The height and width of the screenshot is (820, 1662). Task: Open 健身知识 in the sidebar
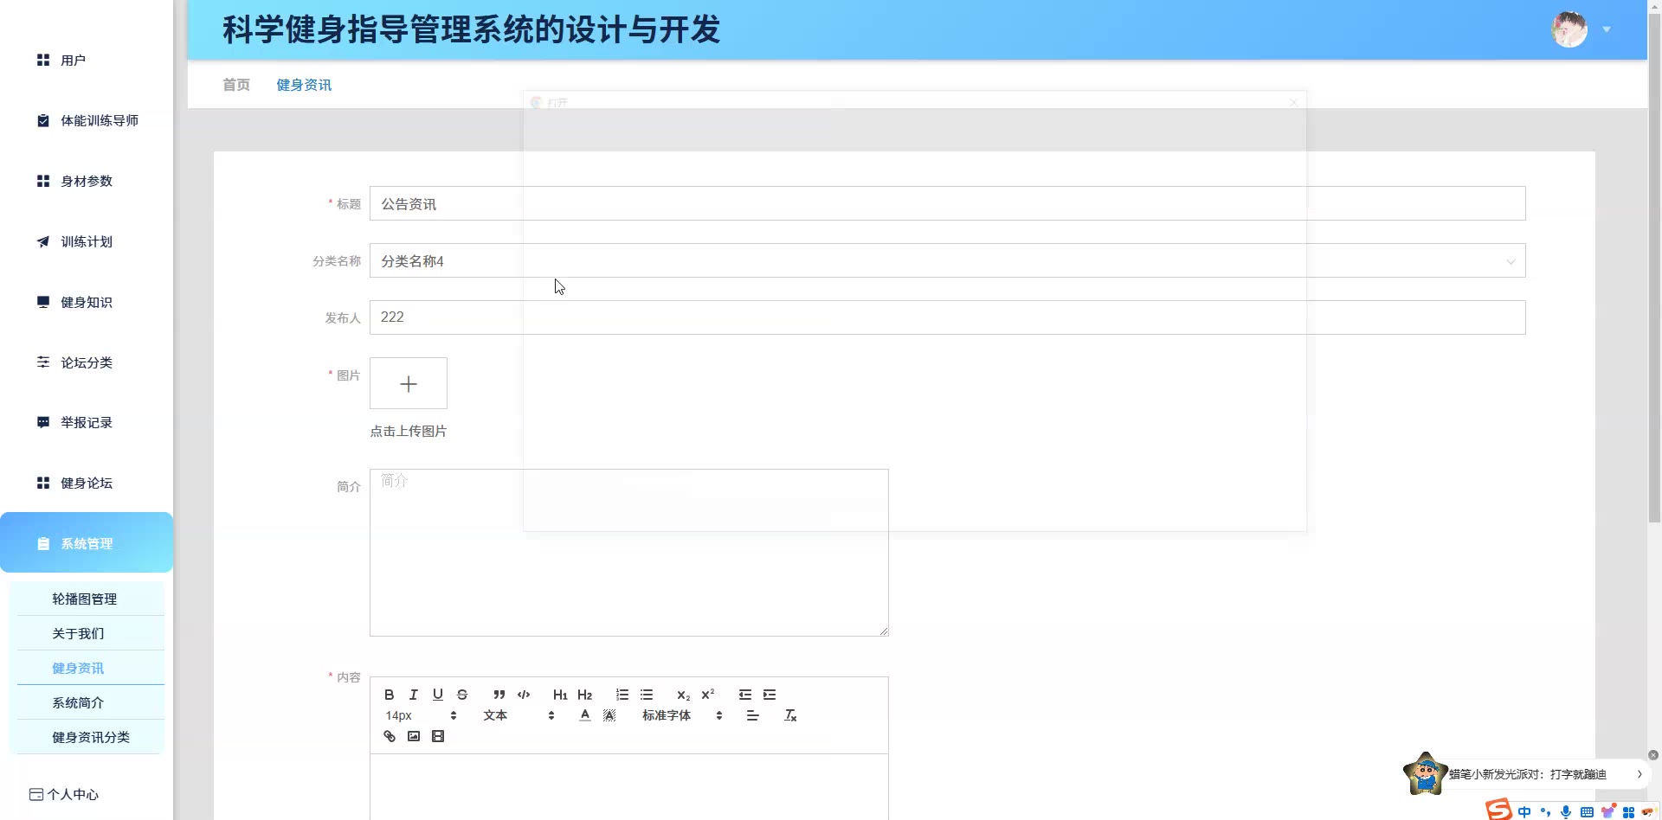pos(87,302)
